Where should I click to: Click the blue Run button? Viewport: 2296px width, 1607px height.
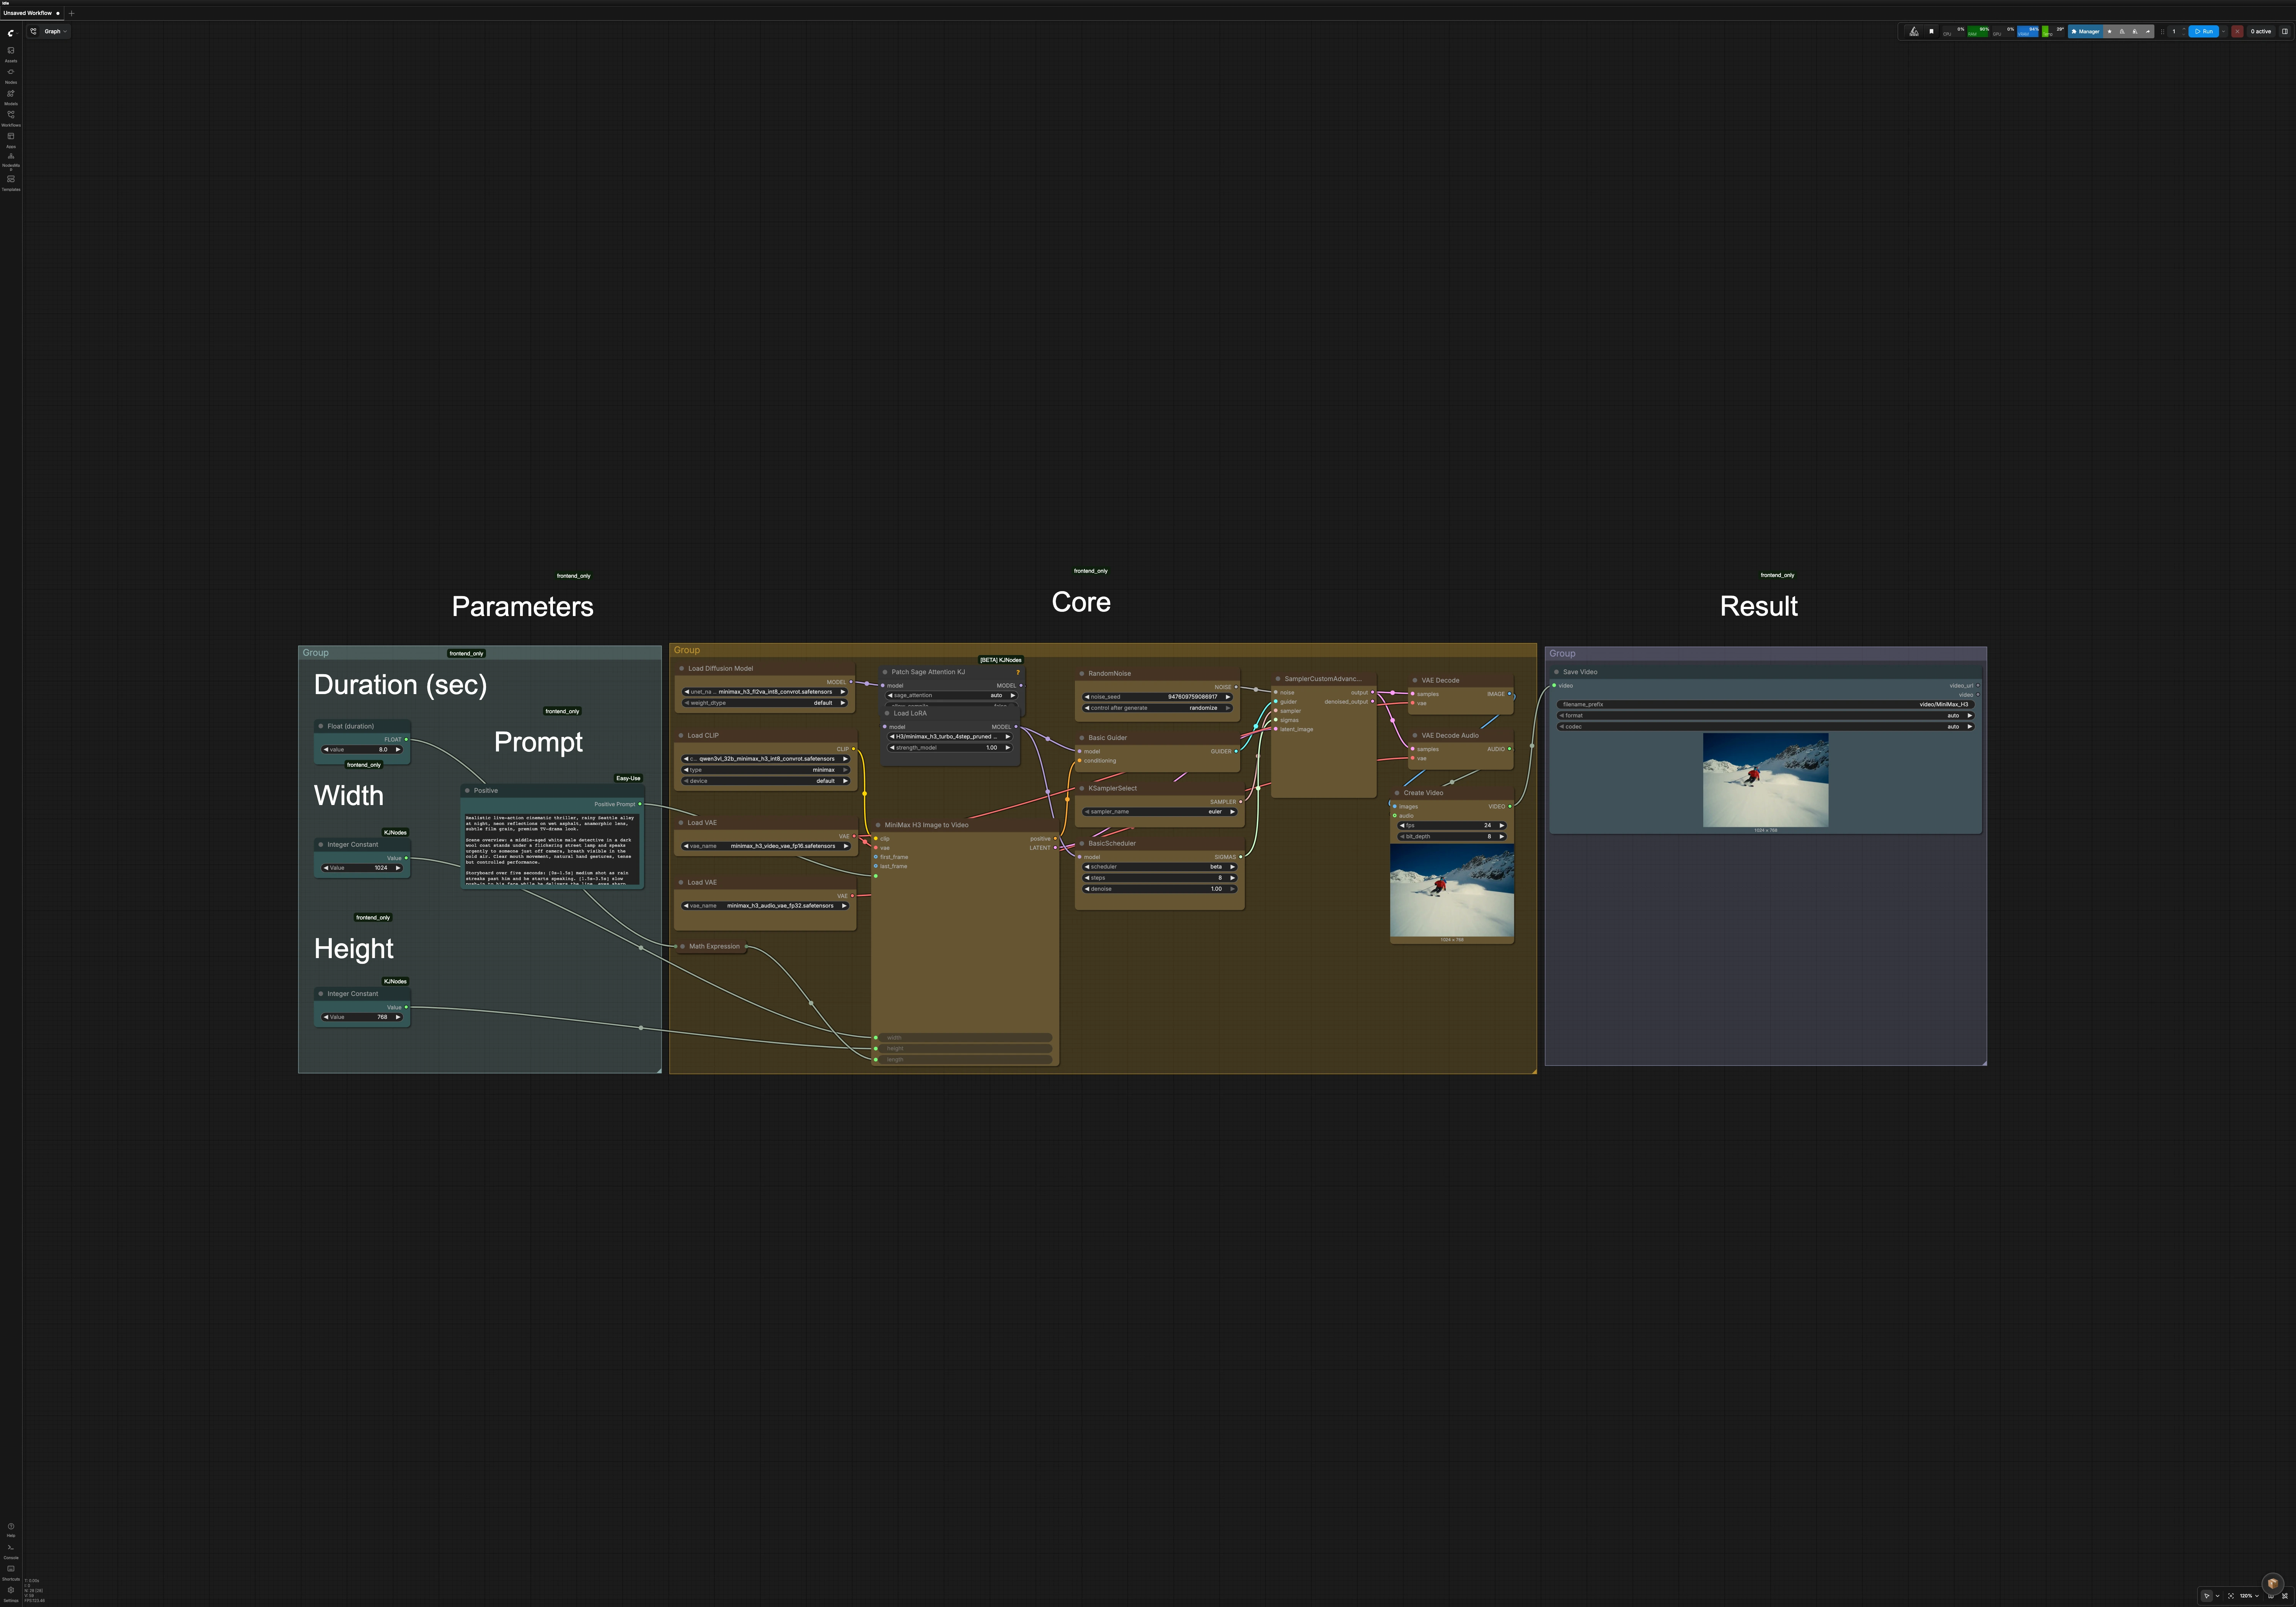(x=2204, y=31)
